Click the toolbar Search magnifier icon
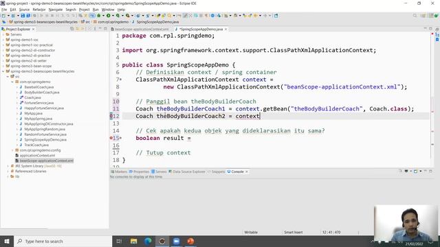The image size is (440, 247). [169, 16]
